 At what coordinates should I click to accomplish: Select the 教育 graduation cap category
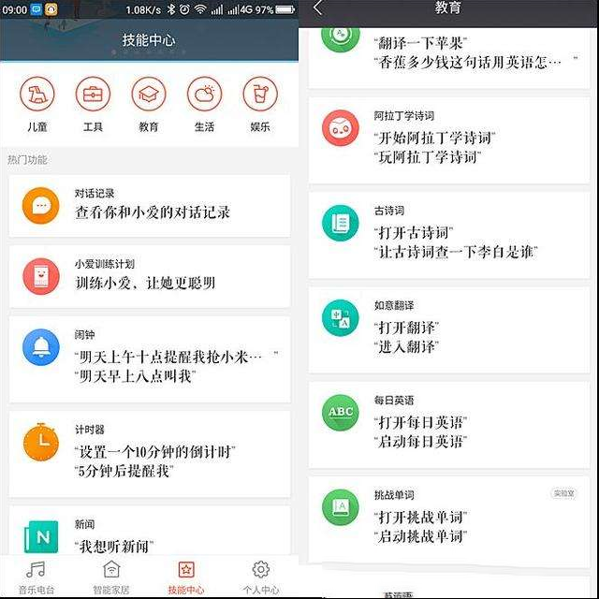pyautogui.click(x=149, y=94)
